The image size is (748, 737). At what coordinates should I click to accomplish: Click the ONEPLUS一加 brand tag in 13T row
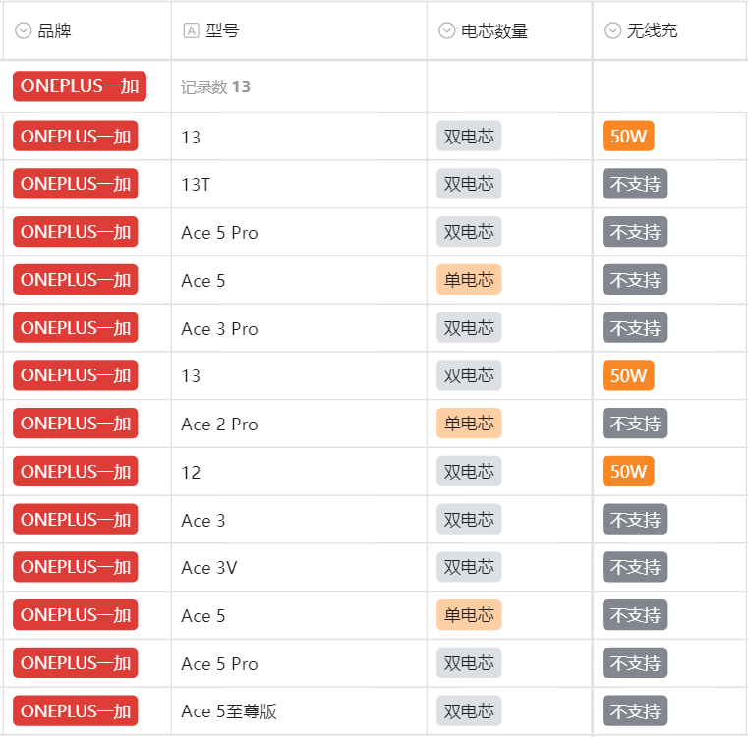coord(76,184)
